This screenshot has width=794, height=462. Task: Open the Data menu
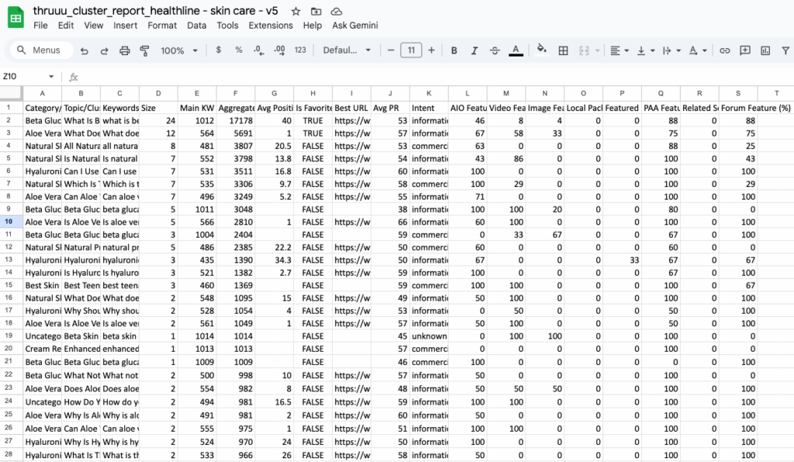[x=197, y=26]
